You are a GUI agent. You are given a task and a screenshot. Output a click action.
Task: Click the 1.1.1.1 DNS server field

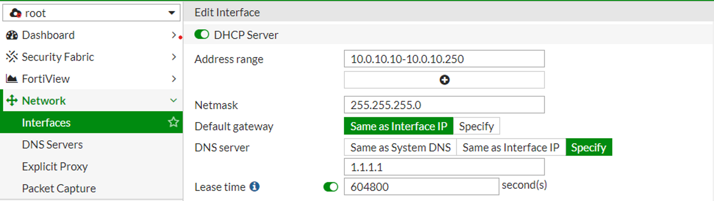(444, 167)
